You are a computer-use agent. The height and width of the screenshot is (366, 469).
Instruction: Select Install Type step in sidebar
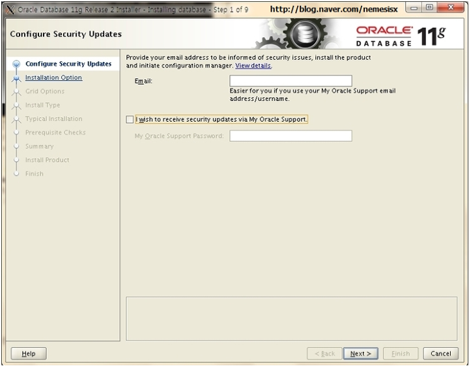click(42, 105)
